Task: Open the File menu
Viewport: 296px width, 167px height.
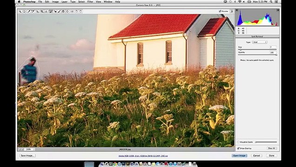Action: click(40, 2)
